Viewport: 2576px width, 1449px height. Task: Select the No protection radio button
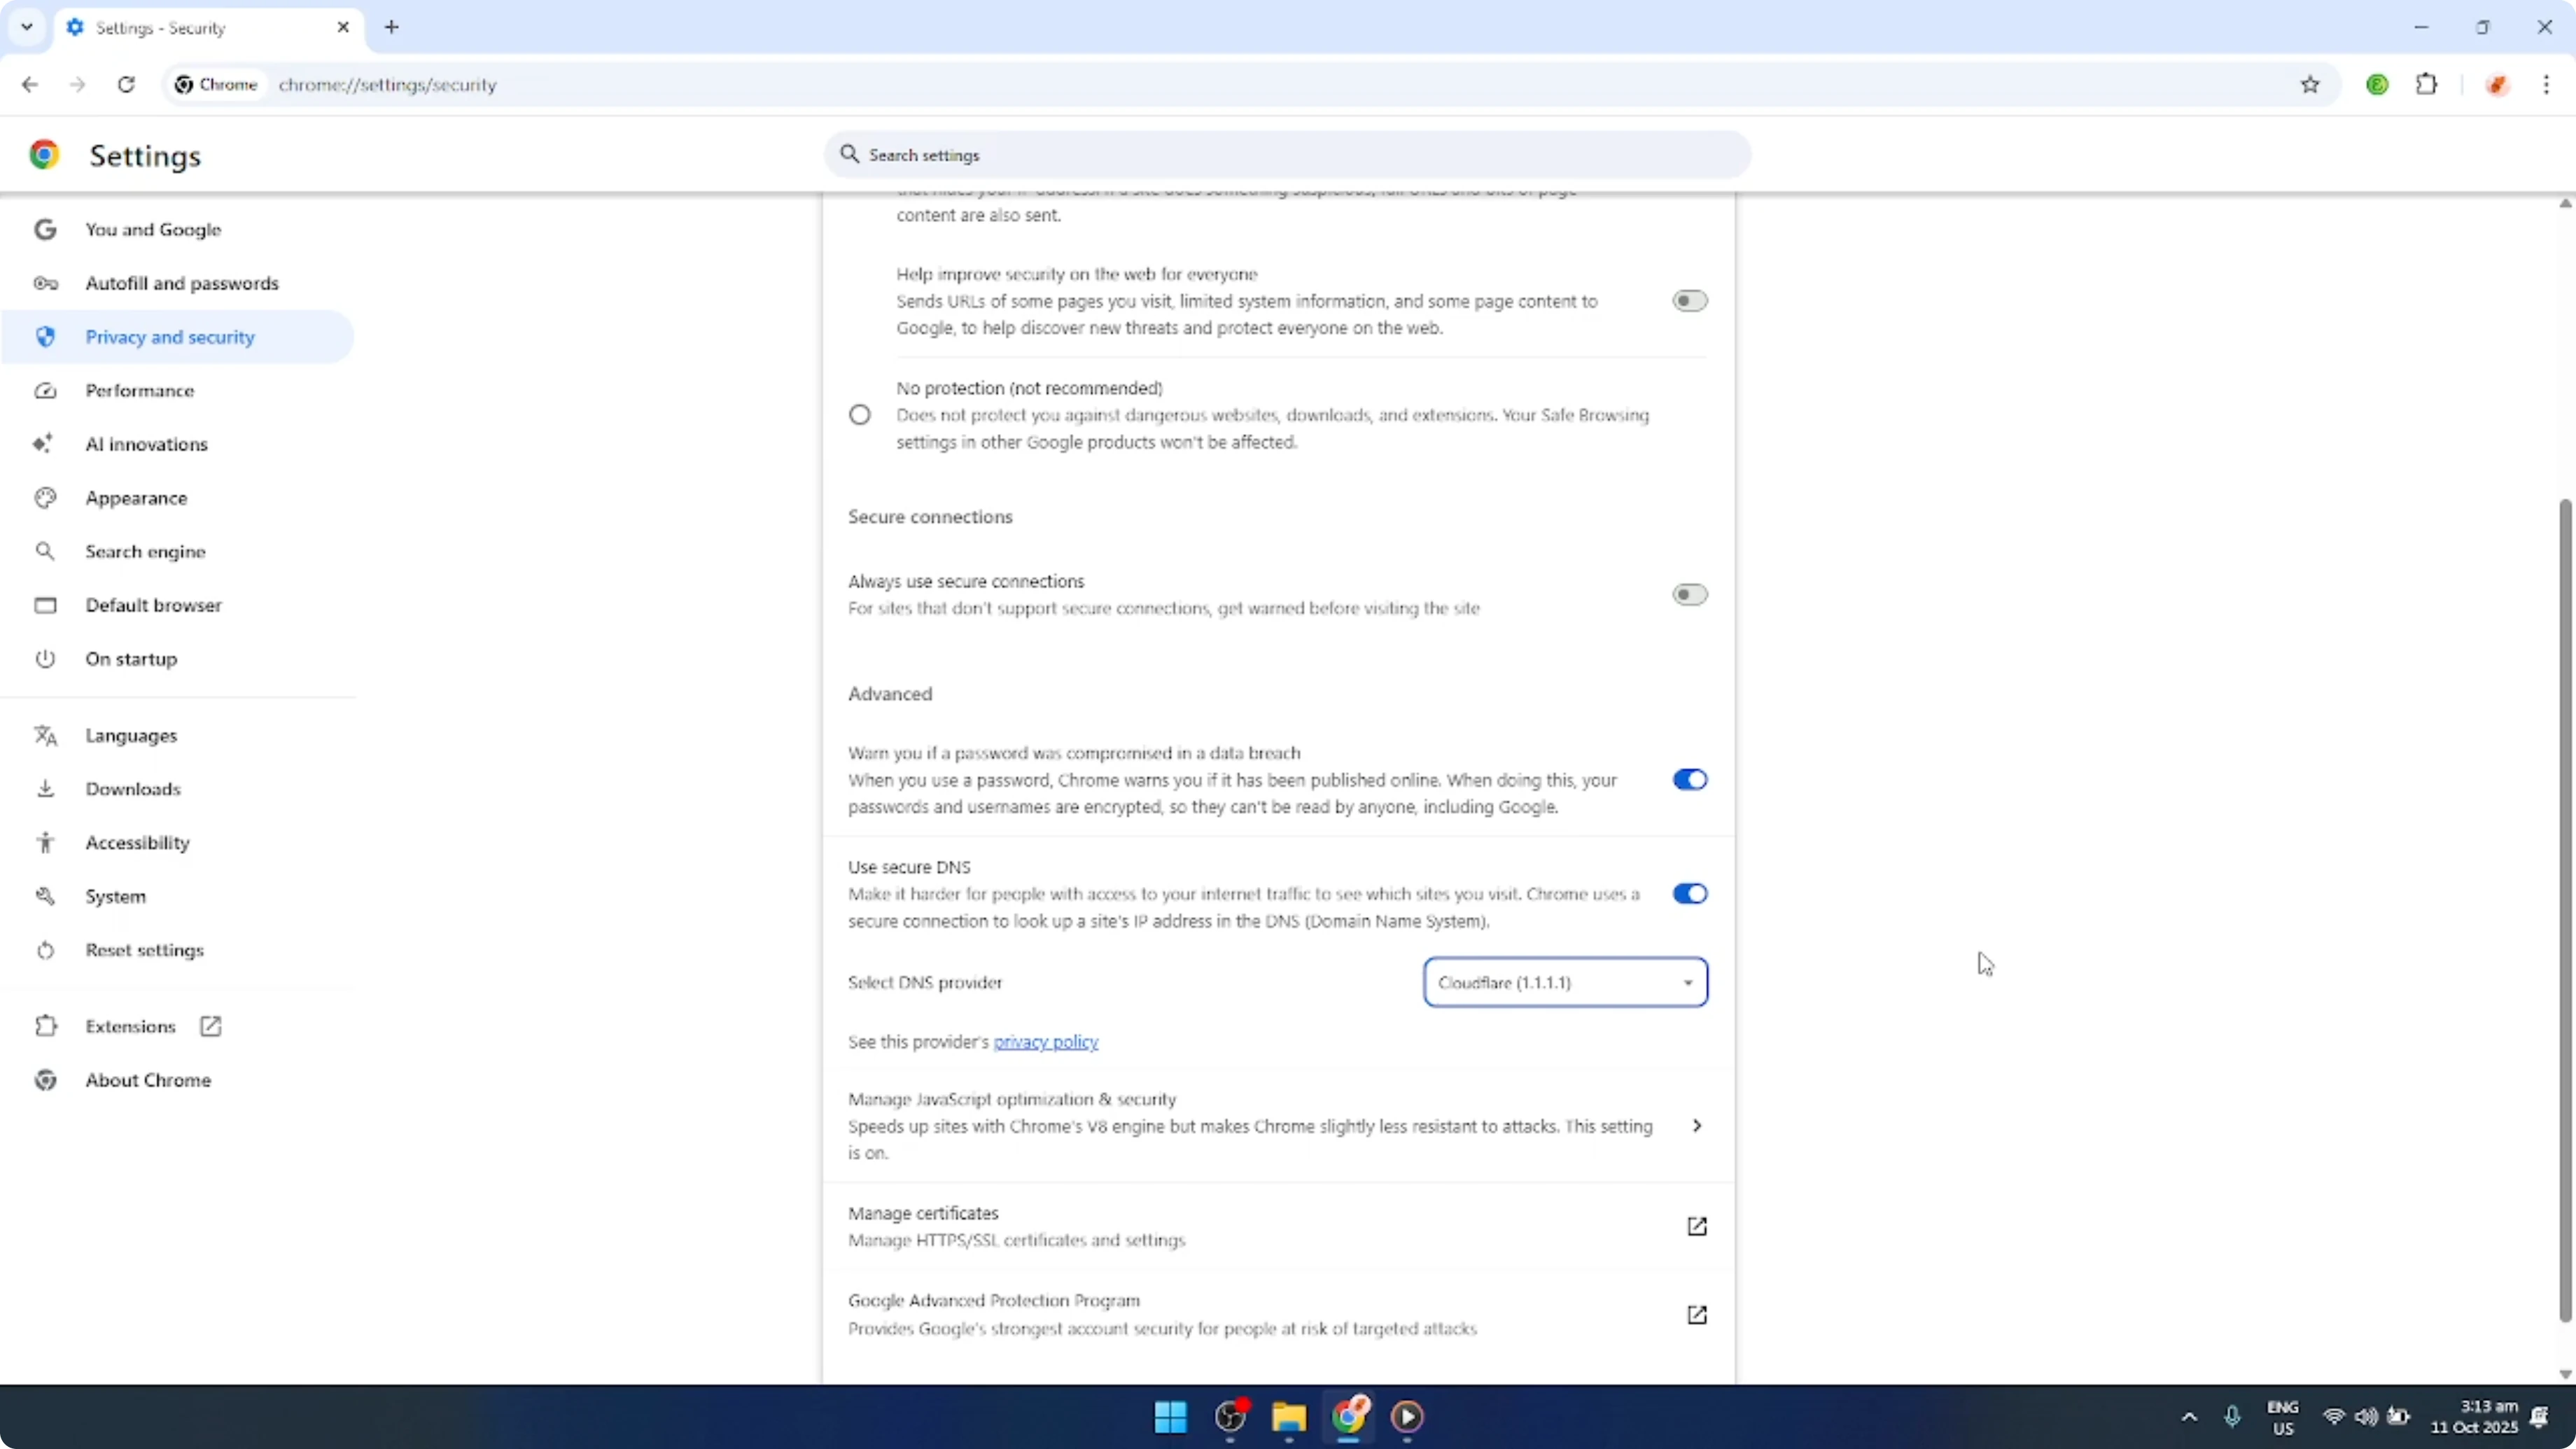tap(860, 414)
